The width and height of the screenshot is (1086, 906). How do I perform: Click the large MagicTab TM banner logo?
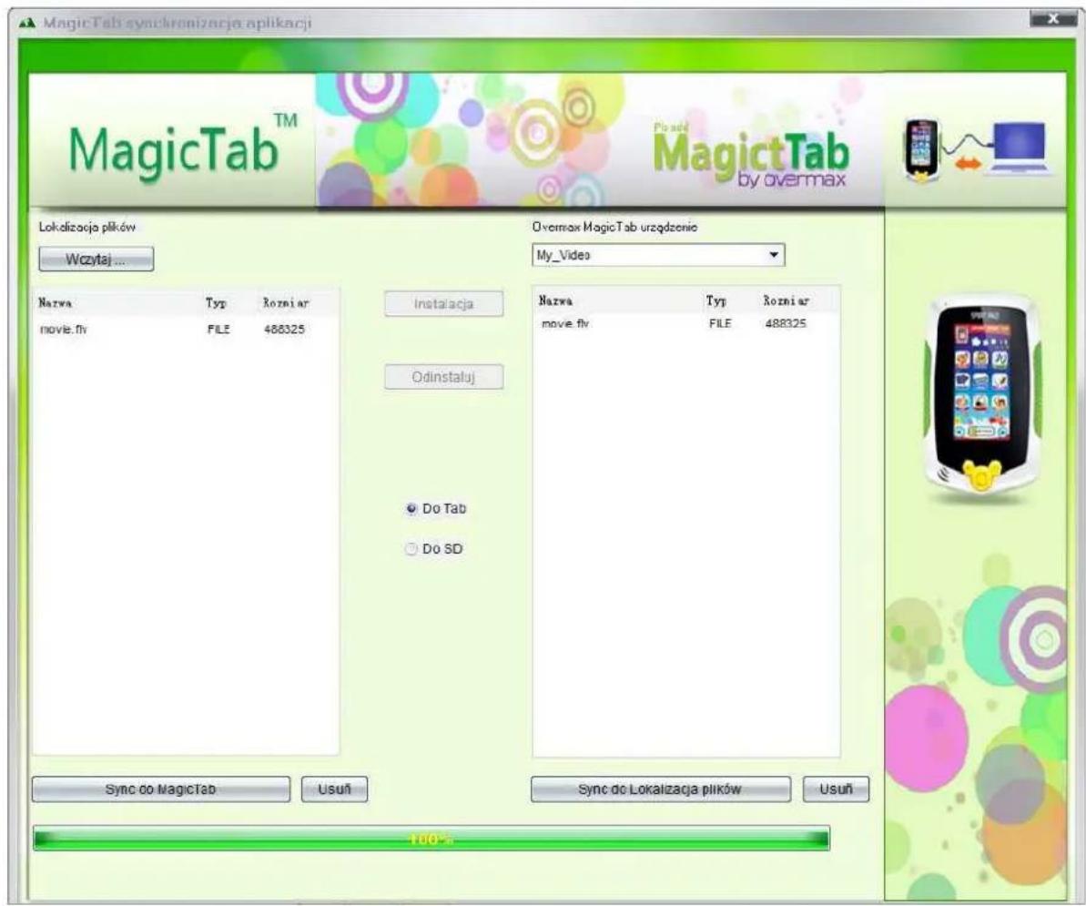click(183, 148)
